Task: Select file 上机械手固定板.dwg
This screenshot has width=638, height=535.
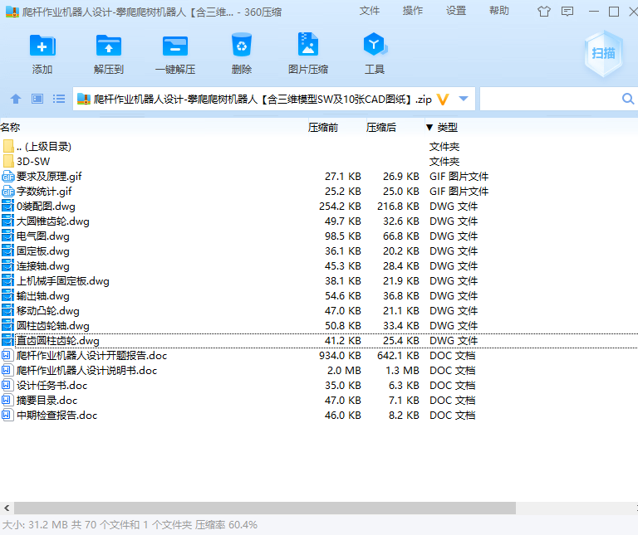Action: 62,281
